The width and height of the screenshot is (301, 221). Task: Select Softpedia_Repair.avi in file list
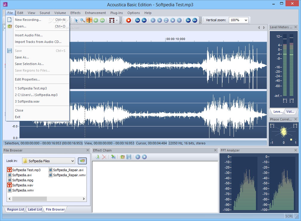[66, 170]
